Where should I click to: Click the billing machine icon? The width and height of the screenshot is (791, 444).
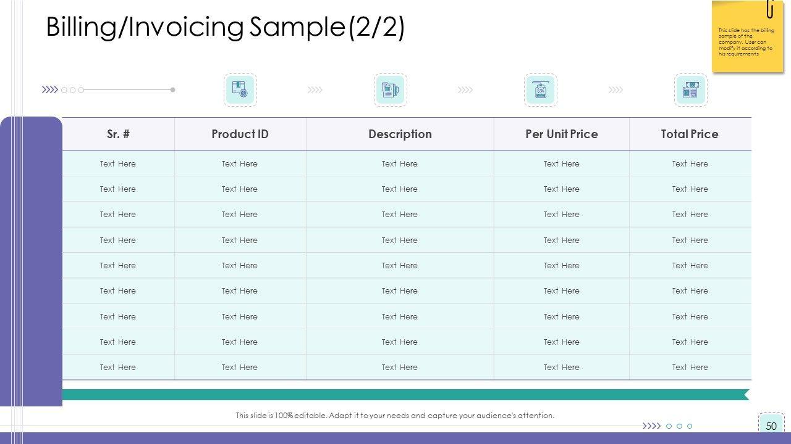391,90
